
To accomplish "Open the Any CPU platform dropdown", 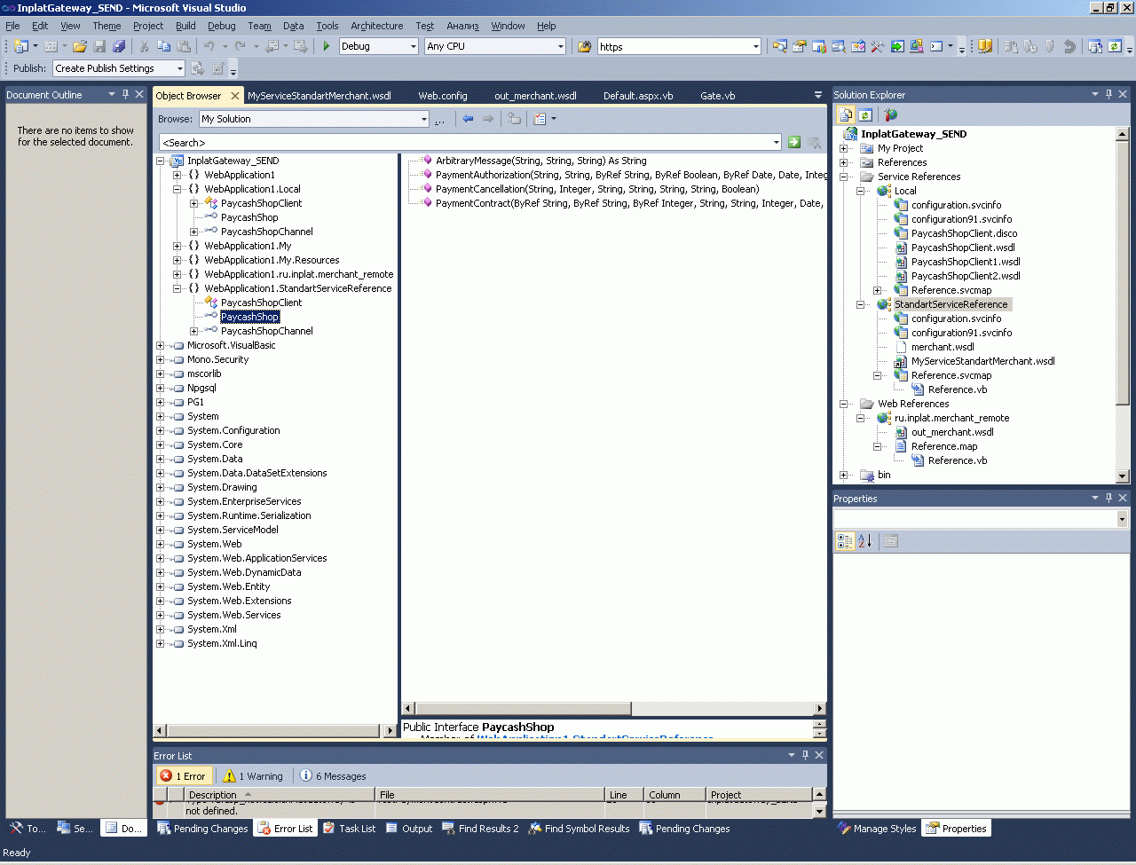I will 560,46.
